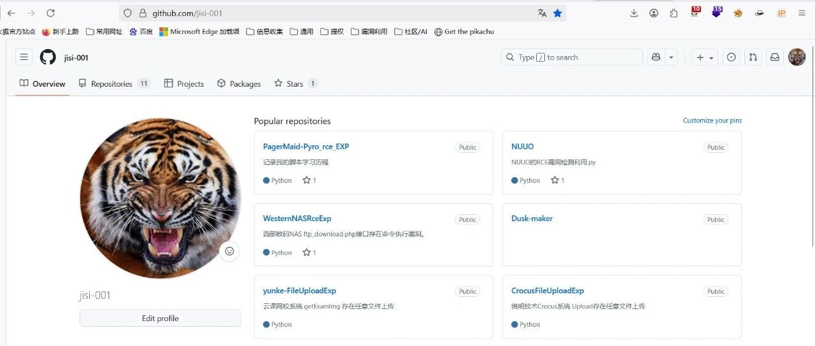The width and height of the screenshot is (815, 346).
Task: Switch to the Projects tab
Action: (x=184, y=83)
